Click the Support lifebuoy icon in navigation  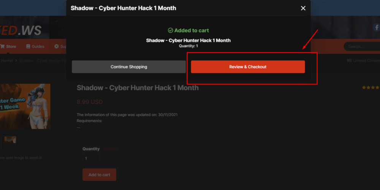pyautogui.click(x=57, y=46)
